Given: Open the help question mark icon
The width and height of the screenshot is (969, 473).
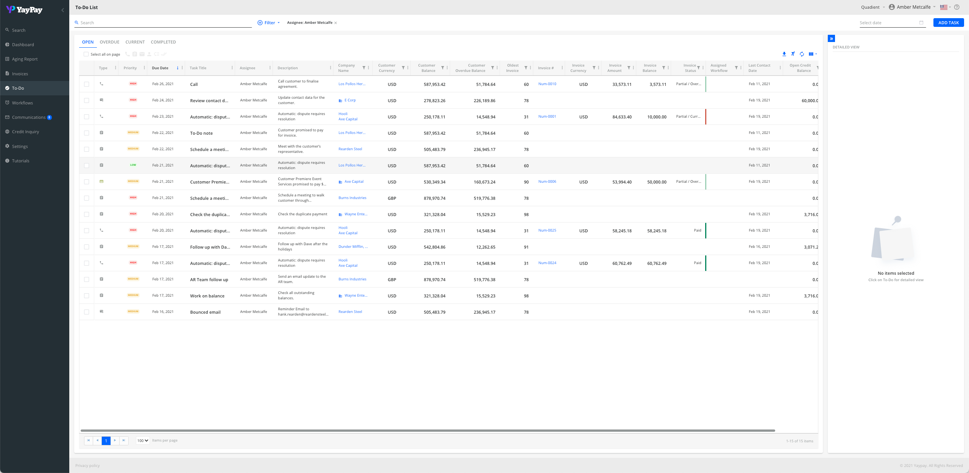Looking at the screenshot, I should pyautogui.click(x=957, y=7).
